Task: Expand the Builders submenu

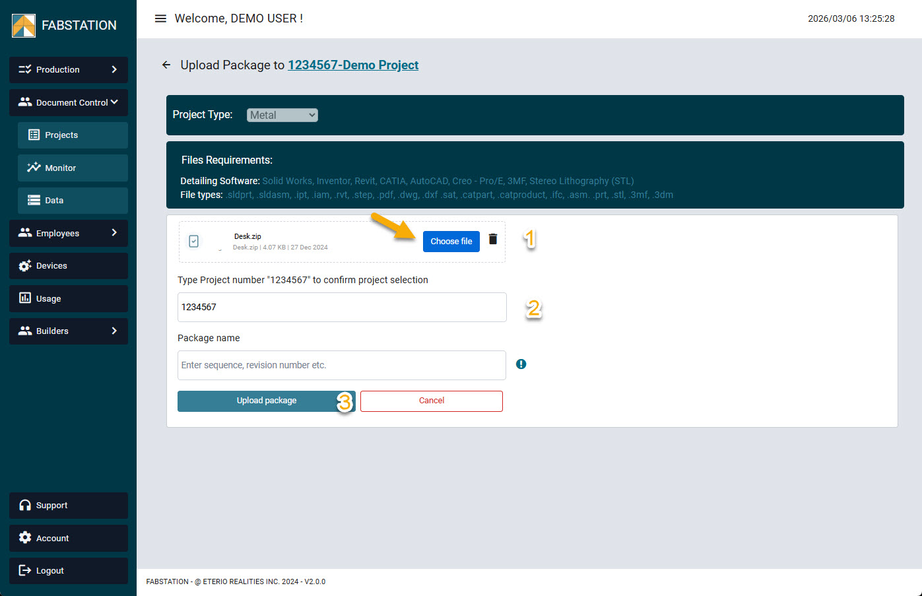Action: 69,331
